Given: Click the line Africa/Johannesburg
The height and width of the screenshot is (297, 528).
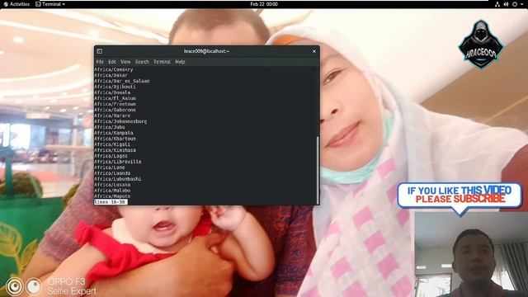Looking at the screenshot, I should coord(120,121).
